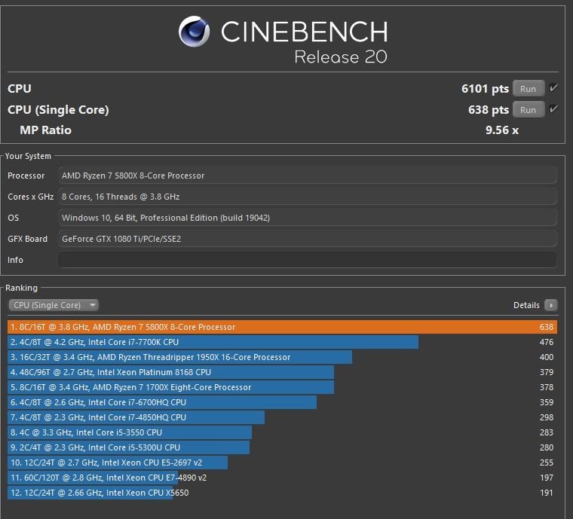Image resolution: width=573 pixels, height=519 pixels.
Task: Select the Processor name field
Action: (308, 176)
